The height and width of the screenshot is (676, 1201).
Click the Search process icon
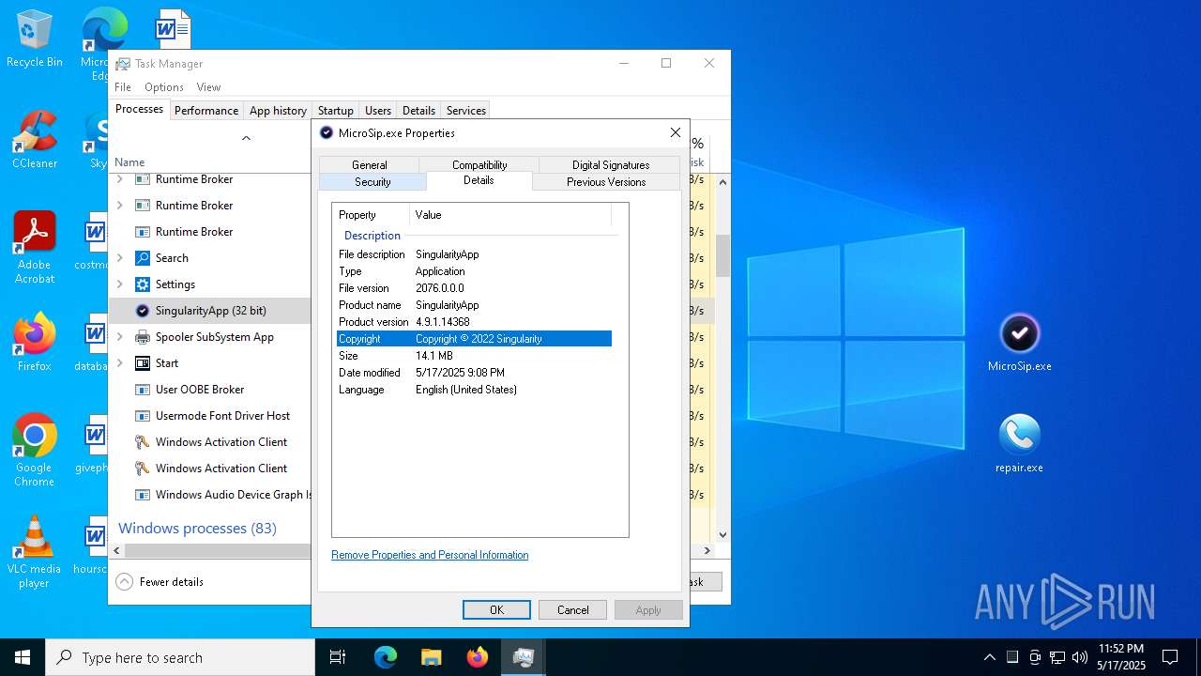(143, 258)
